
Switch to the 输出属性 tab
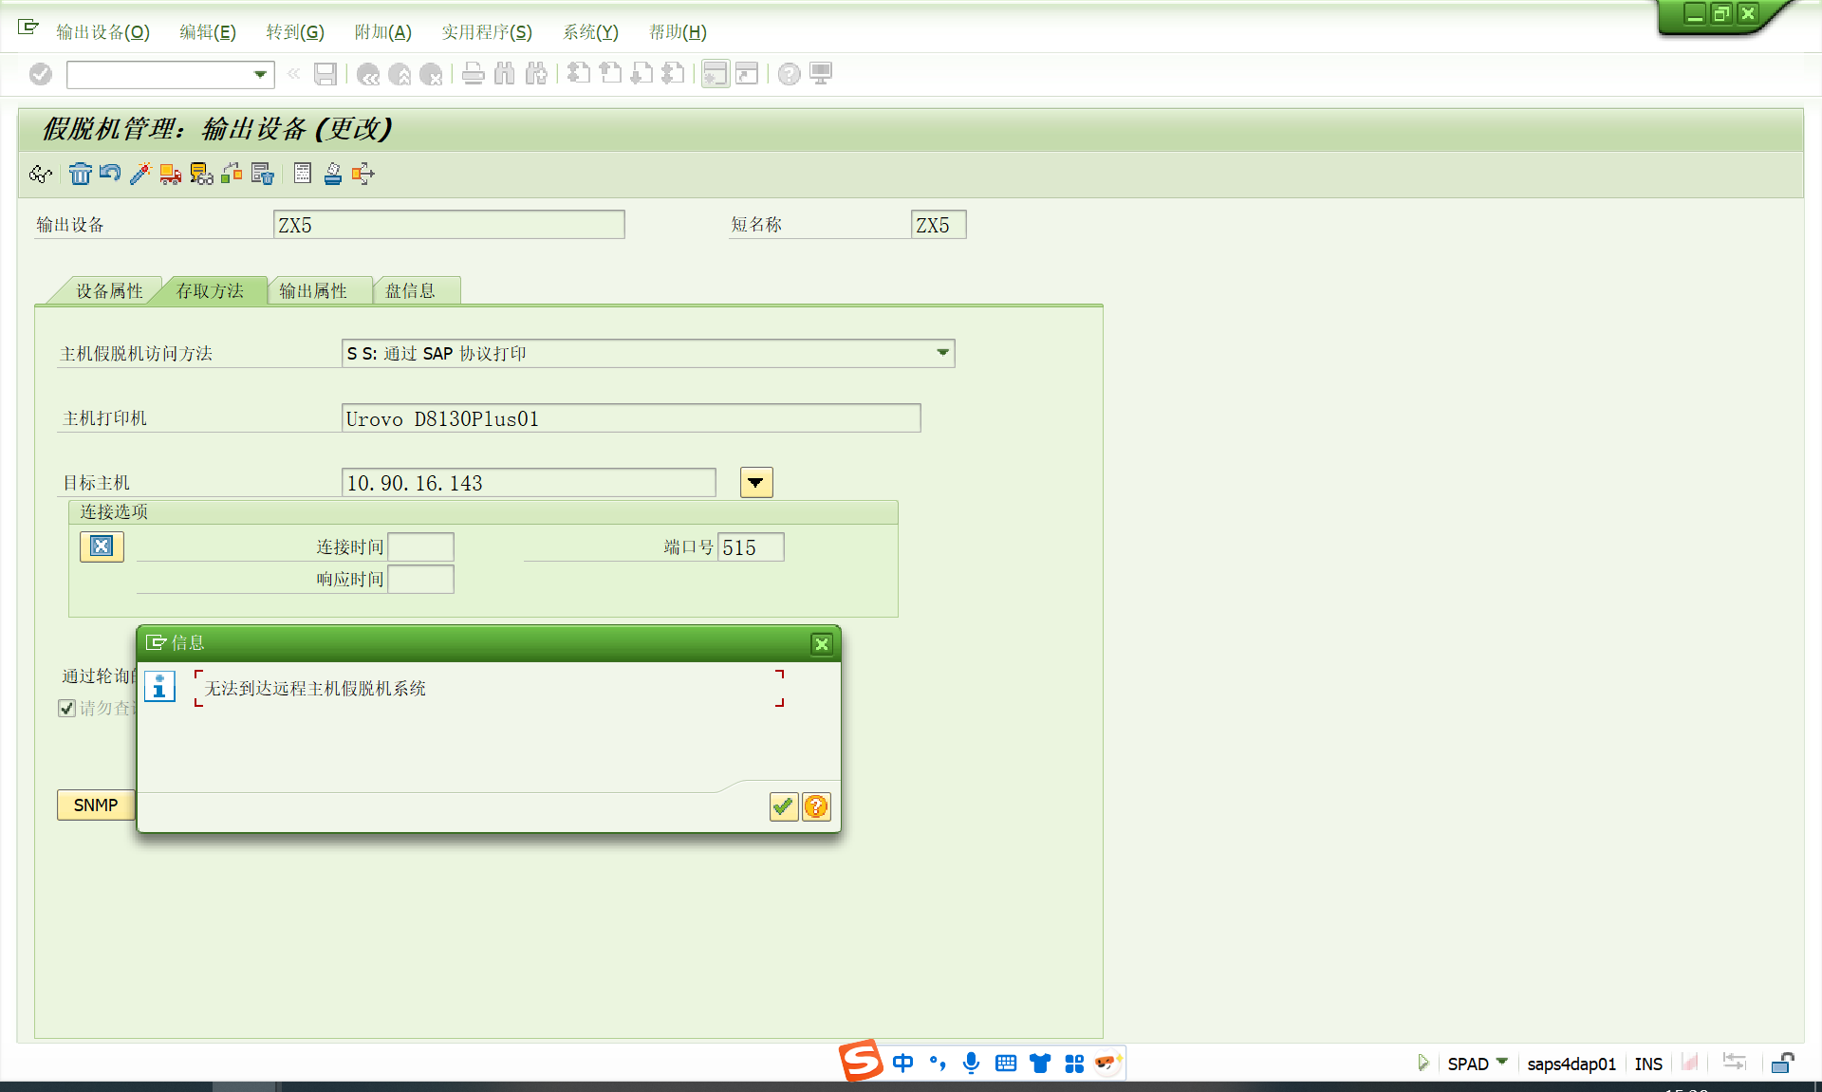[313, 290]
